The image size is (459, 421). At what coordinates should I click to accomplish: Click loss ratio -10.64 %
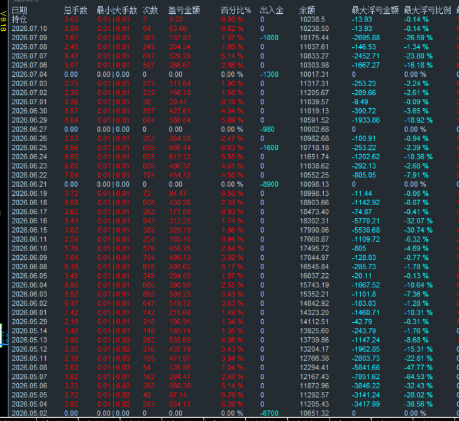coord(418,285)
